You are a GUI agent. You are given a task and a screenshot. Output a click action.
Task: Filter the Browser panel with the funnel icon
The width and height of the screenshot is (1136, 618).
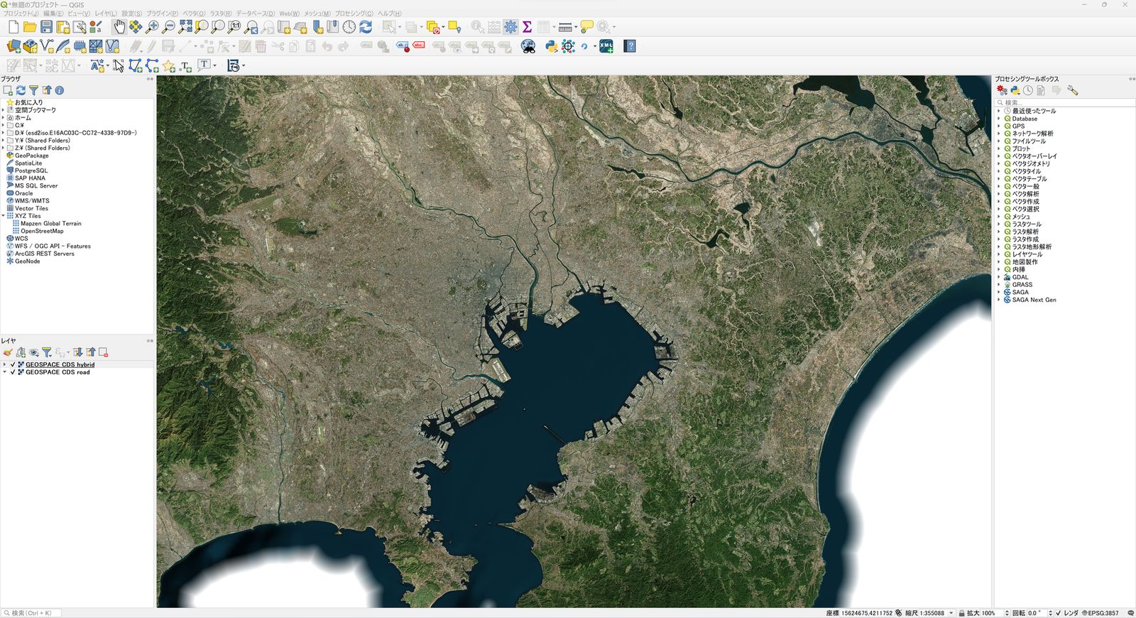point(33,90)
